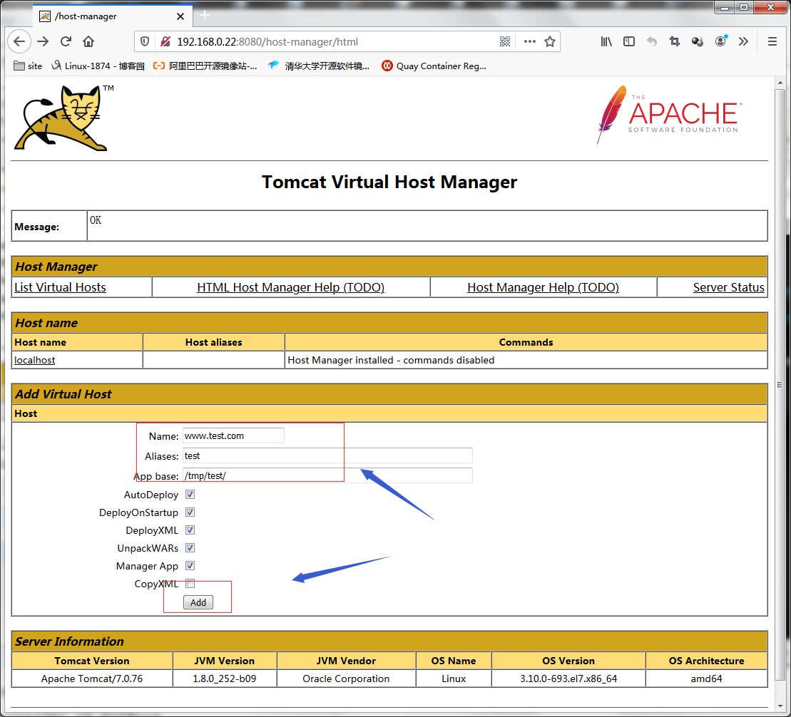
Task: Show more toolbar tools chevron
Action: pyautogui.click(x=744, y=41)
